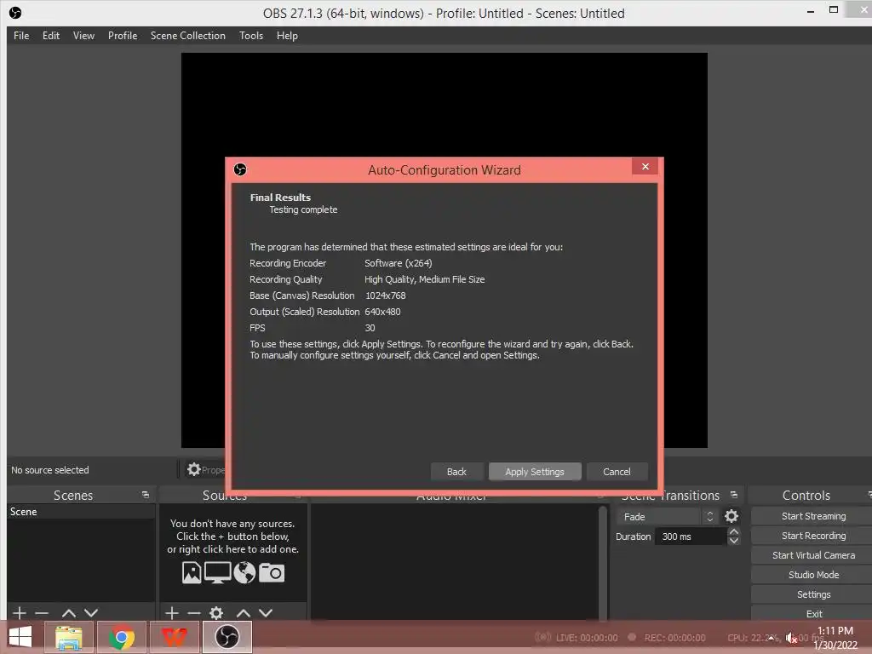This screenshot has height=654, width=872.
Task: Open the Edit menu
Action: click(50, 36)
